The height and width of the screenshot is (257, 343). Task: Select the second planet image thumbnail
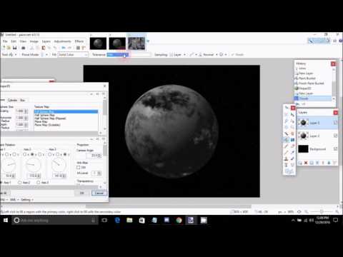[117, 44]
